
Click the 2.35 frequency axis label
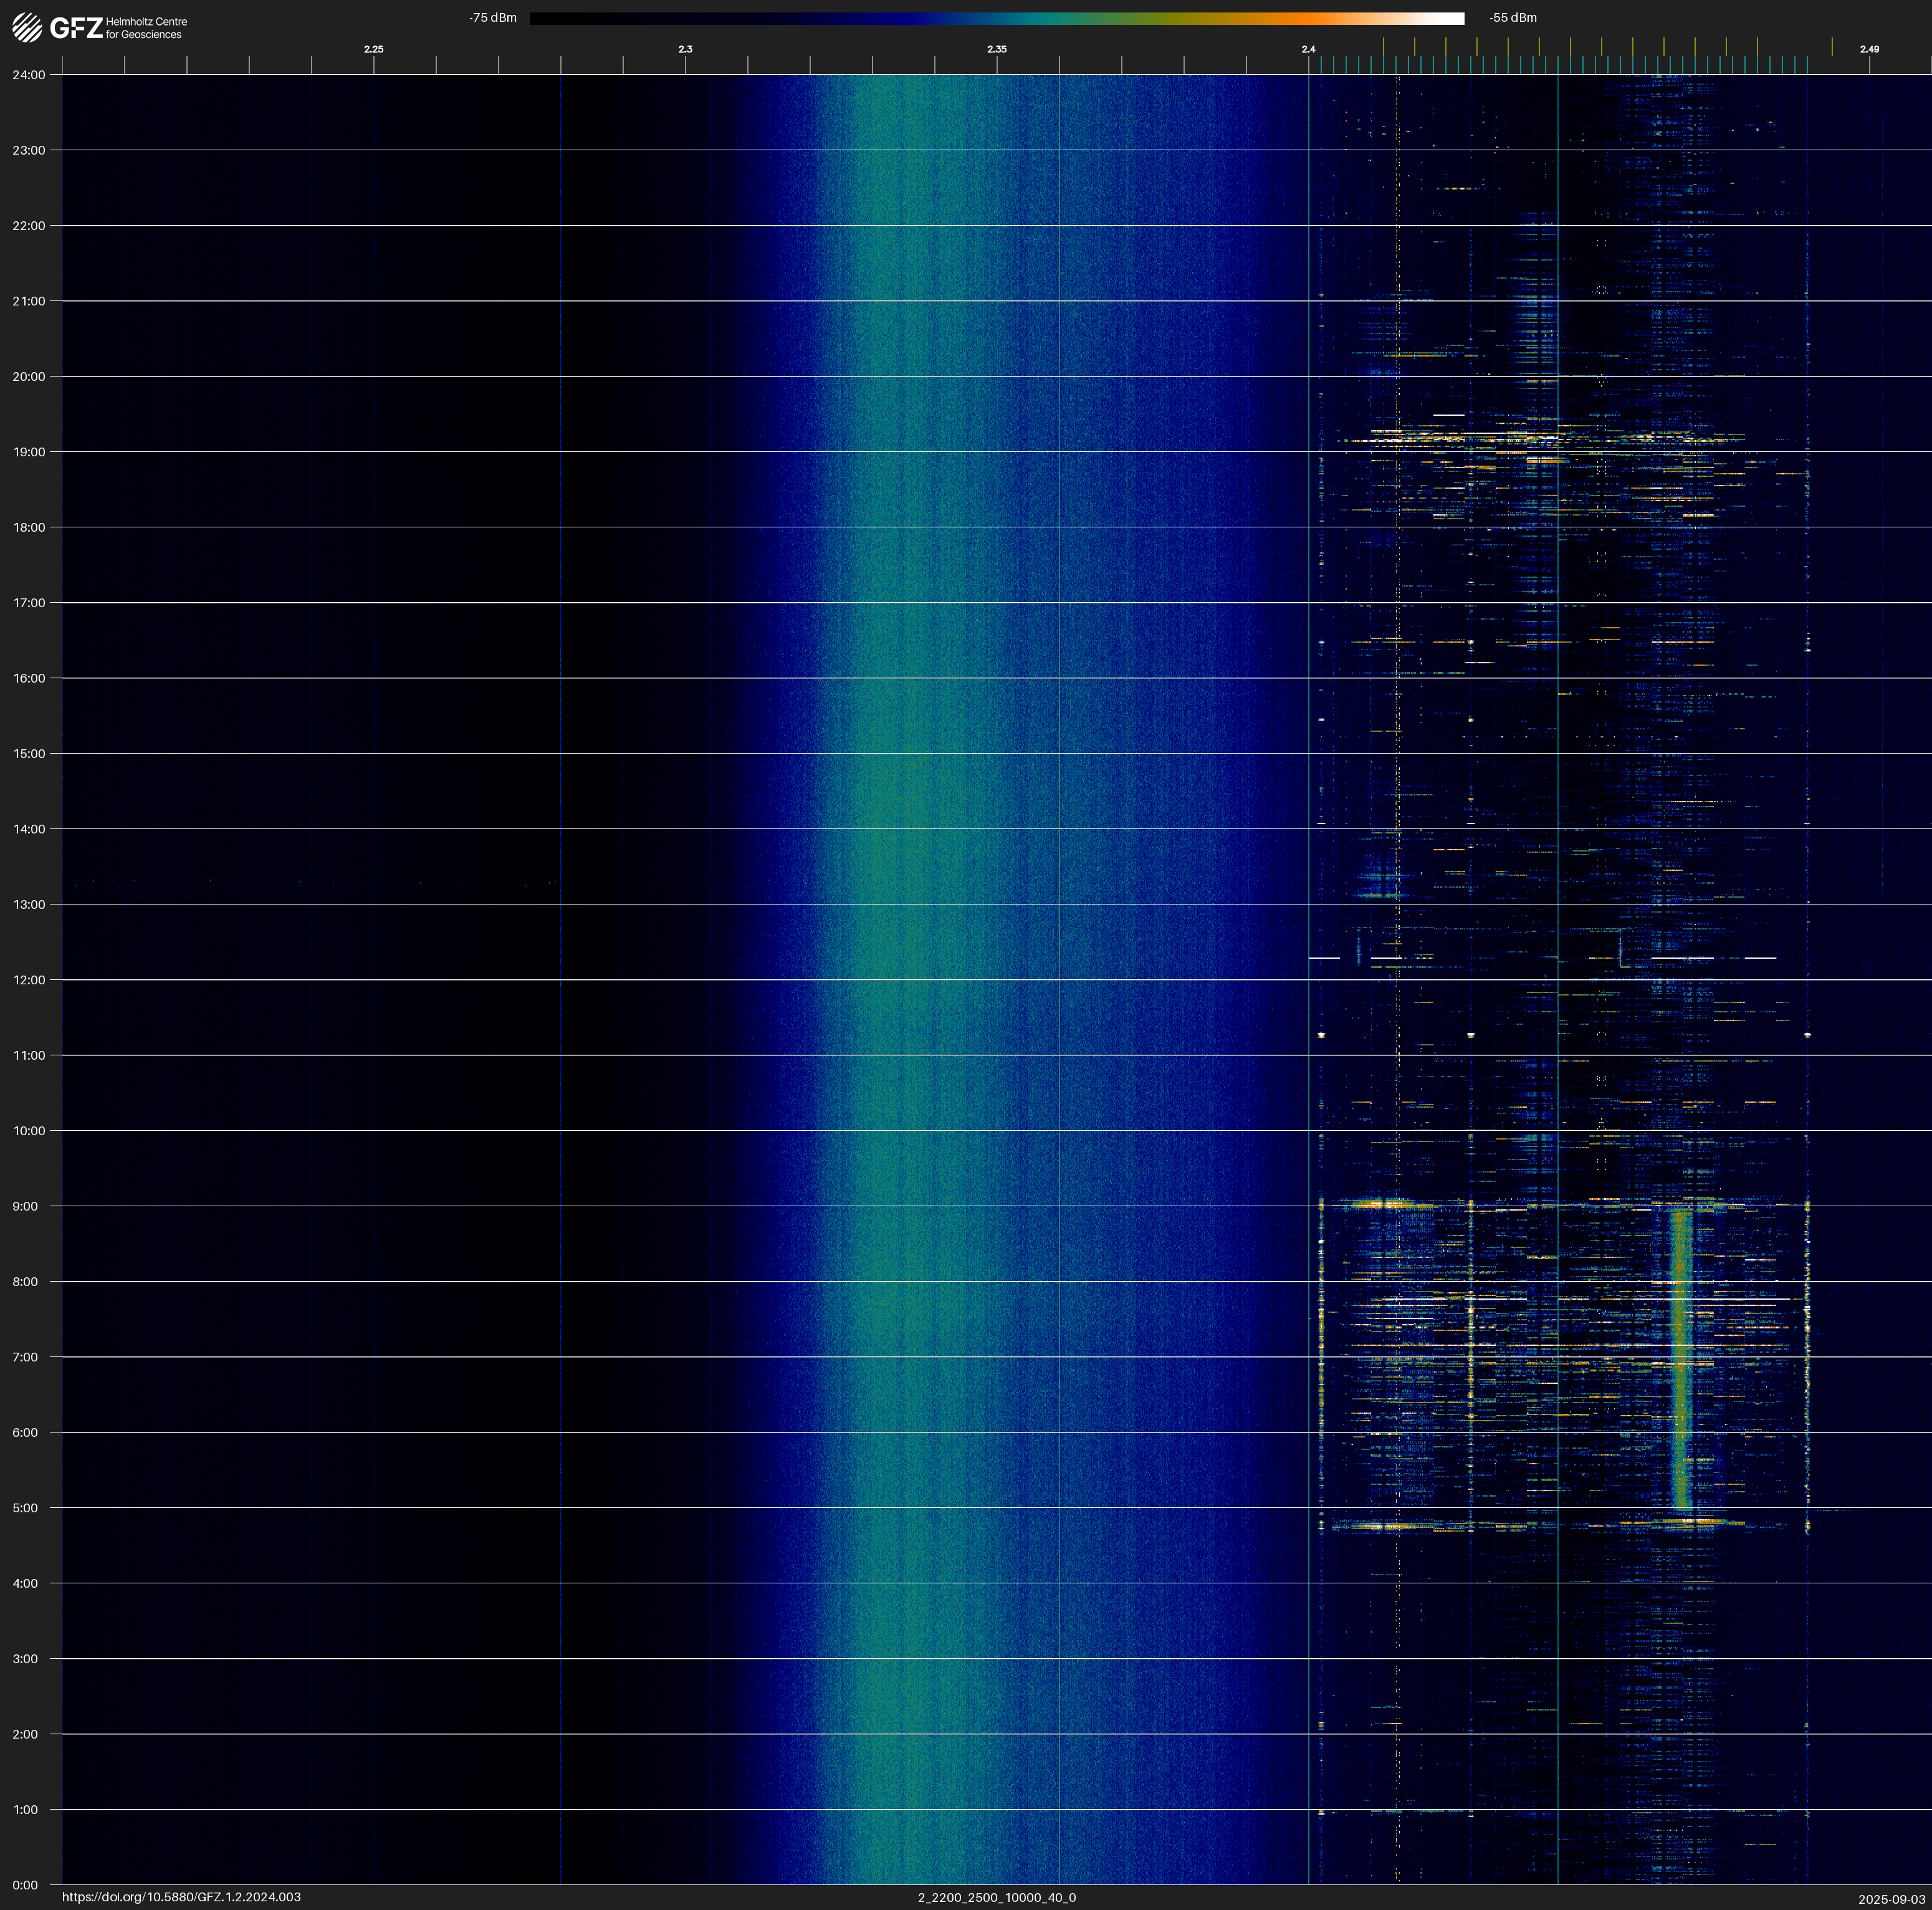[x=996, y=49]
